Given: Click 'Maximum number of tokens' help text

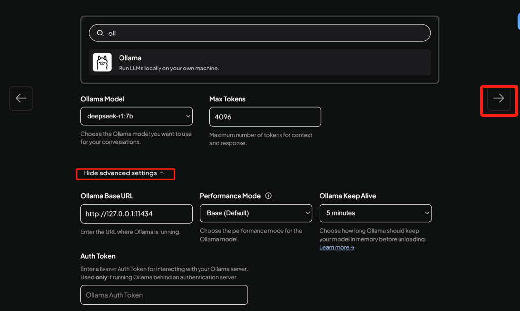Looking at the screenshot, I should 261,139.
